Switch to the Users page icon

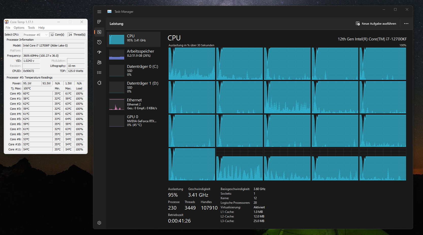(x=99, y=62)
